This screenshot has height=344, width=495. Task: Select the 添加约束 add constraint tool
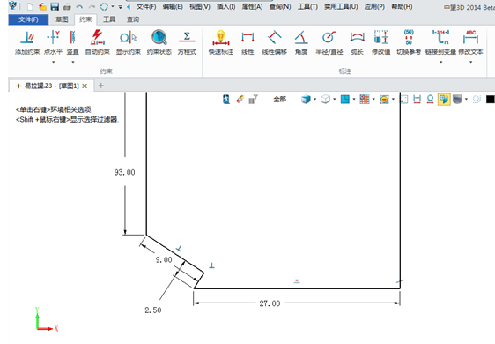pos(27,42)
